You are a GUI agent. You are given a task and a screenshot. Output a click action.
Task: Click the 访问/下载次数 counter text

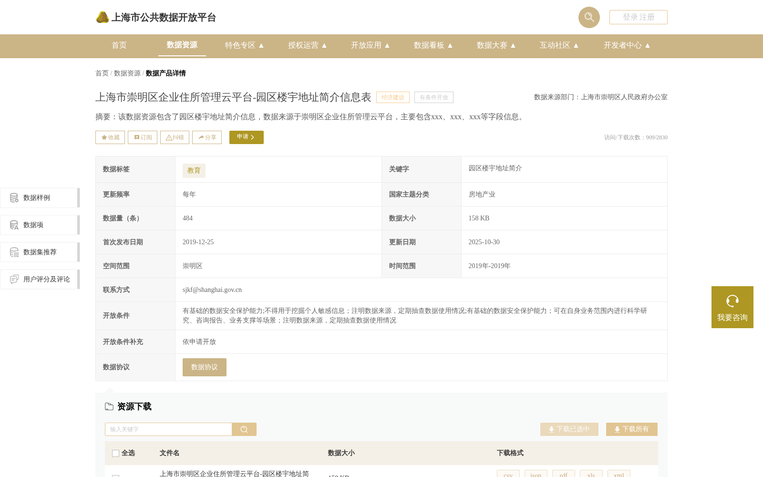point(636,137)
